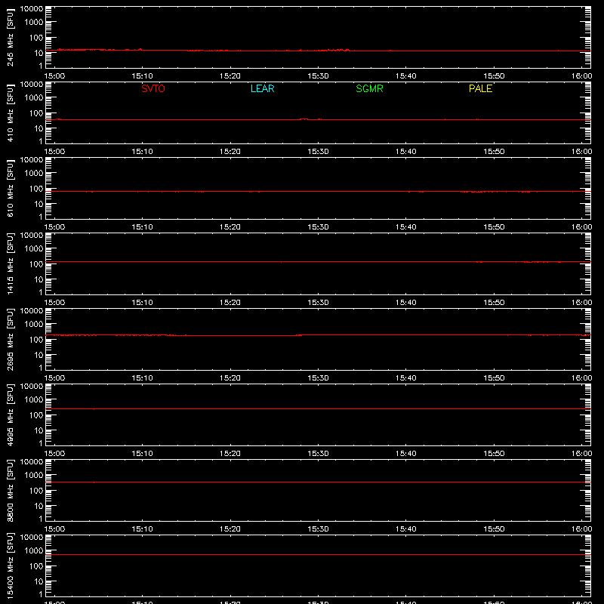The height and width of the screenshot is (604, 604).
Task: Click the 100 tick in 4995 MHz plot
Action: point(36,415)
